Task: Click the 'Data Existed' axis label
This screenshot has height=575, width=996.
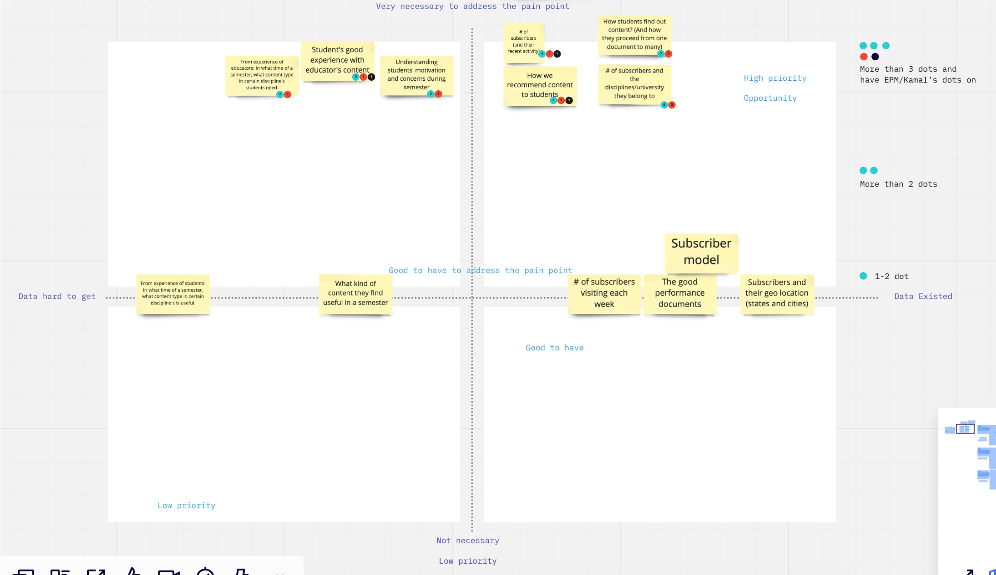Action: point(923,296)
